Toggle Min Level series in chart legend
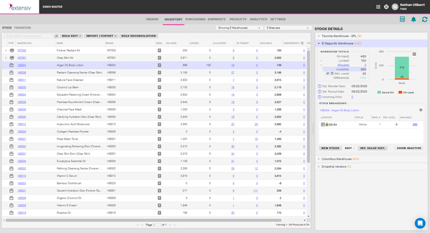This screenshot has width=430, height=233. 406,93
